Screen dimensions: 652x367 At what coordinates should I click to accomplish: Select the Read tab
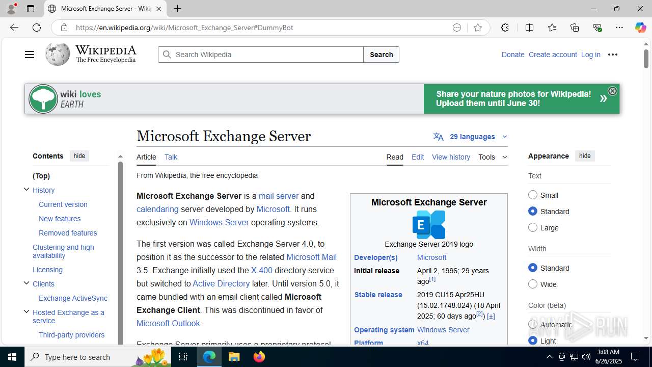395,157
